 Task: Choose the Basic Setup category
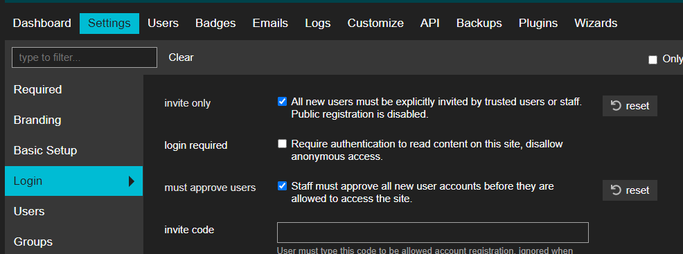pos(74,150)
